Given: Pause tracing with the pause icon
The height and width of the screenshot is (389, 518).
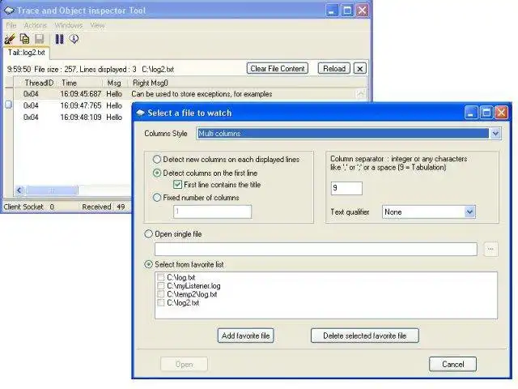Looking at the screenshot, I should pyautogui.click(x=59, y=39).
